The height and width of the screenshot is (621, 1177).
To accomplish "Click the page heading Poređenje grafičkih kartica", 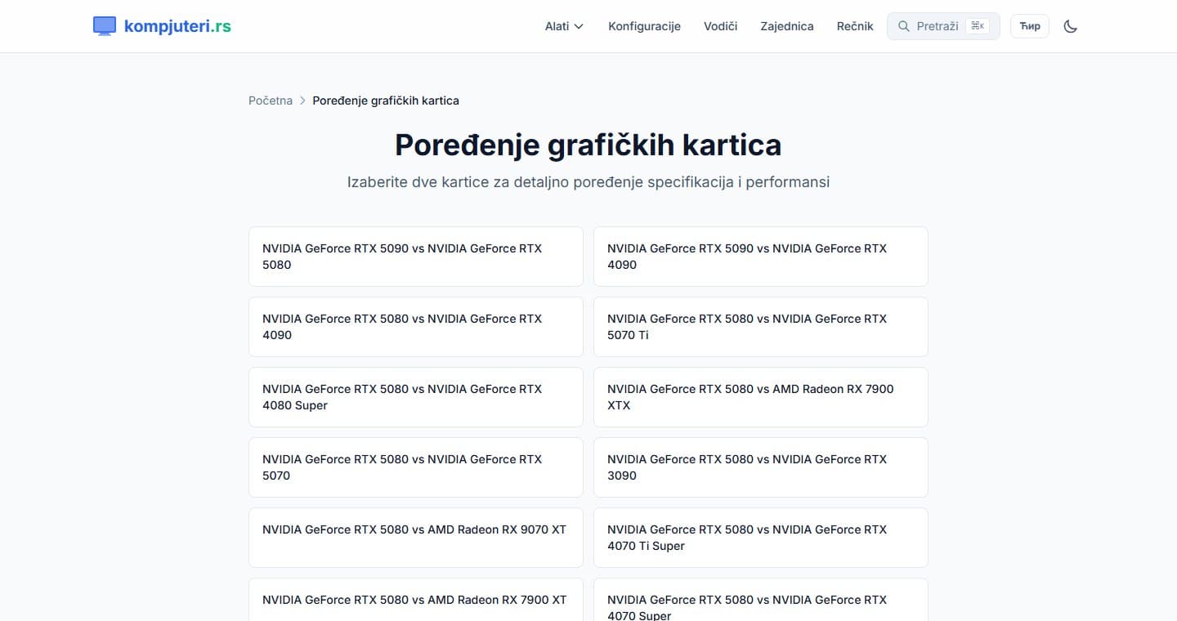I will pyautogui.click(x=588, y=145).
